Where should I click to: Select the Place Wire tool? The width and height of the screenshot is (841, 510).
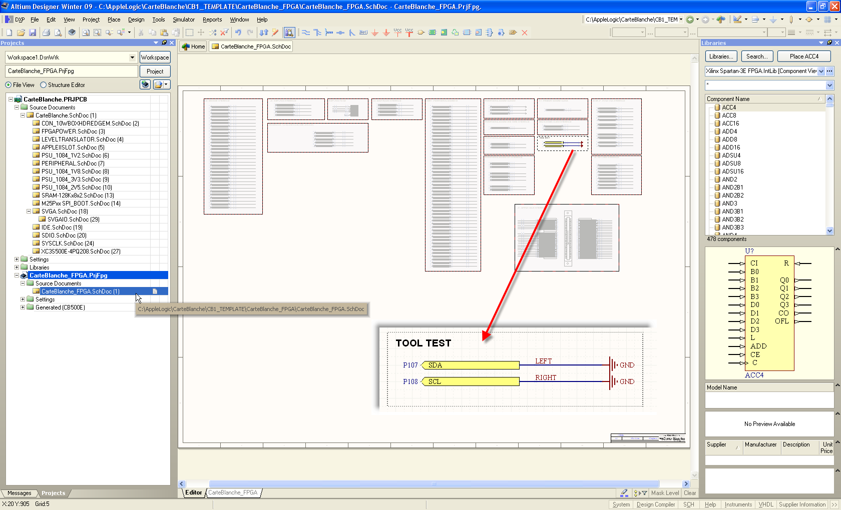(305, 32)
